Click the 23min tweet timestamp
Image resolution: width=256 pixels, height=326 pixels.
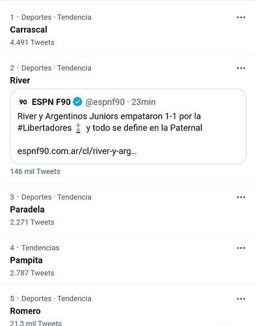click(x=143, y=102)
